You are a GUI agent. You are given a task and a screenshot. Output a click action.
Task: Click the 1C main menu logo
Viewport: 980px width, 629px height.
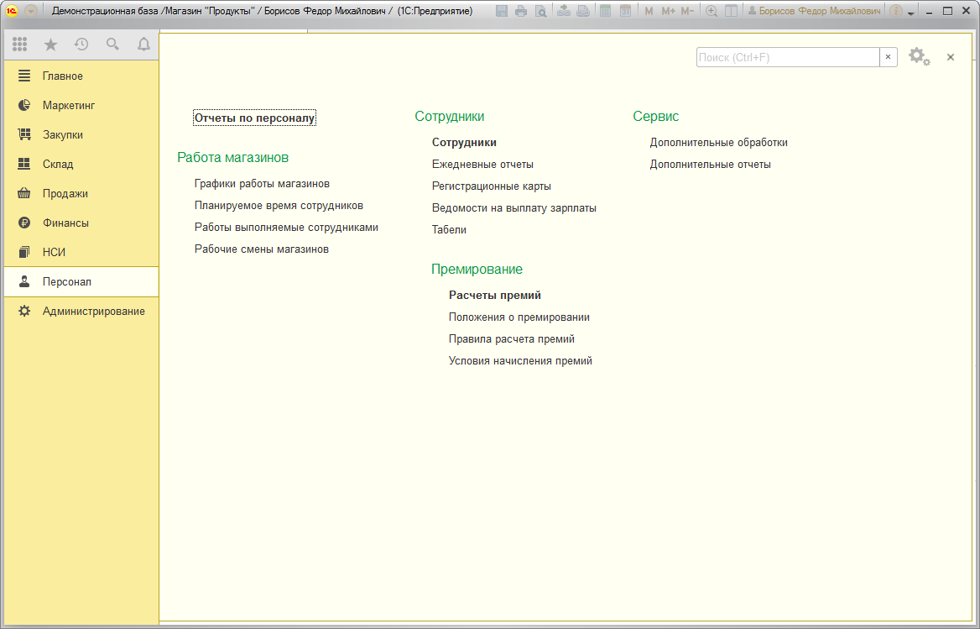pyautogui.click(x=12, y=11)
